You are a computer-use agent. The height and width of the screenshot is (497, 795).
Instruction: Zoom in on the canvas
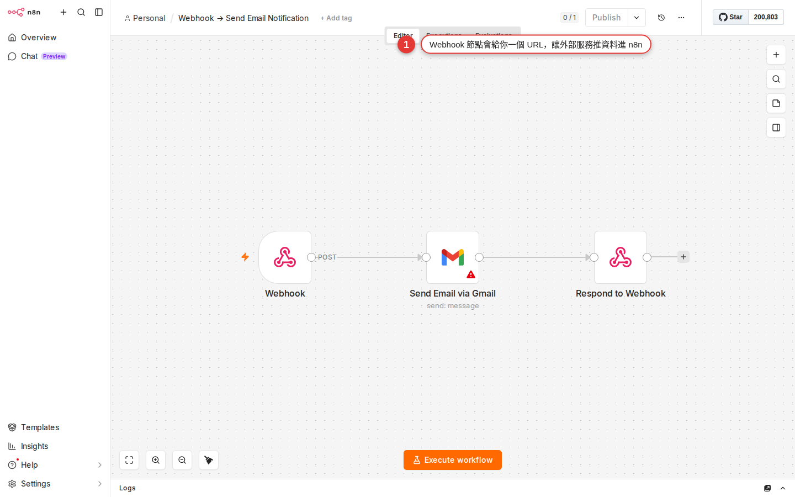pyautogui.click(x=156, y=460)
